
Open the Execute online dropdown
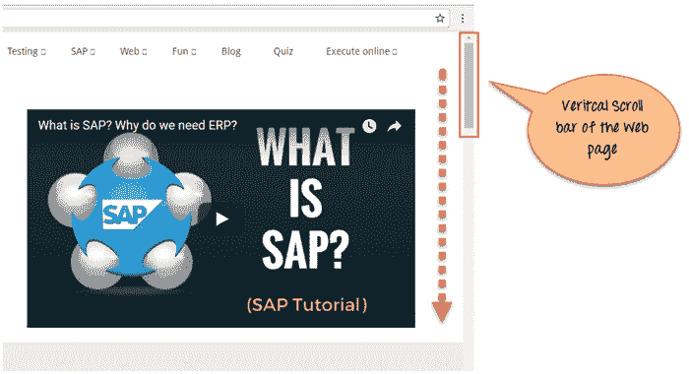pyautogui.click(x=361, y=51)
